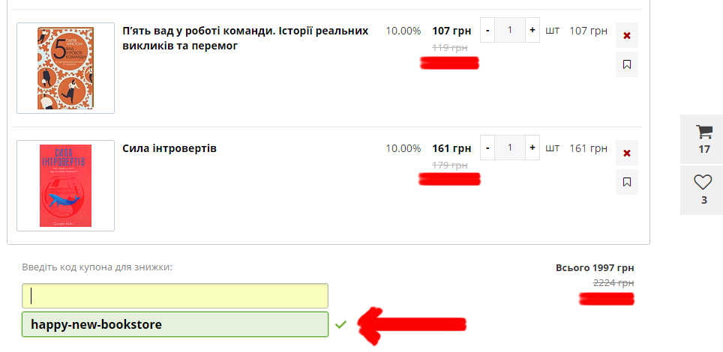Decrease quantity of 'Сила інтровертів'
Viewport: 723px width, 352px height.
click(487, 148)
